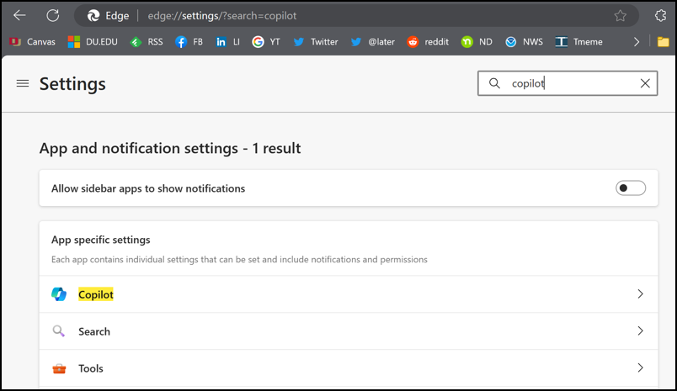Viewport: 677px width, 391px height.
Task: Click the Tools toolbox icon
Action: pyautogui.click(x=59, y=368)
